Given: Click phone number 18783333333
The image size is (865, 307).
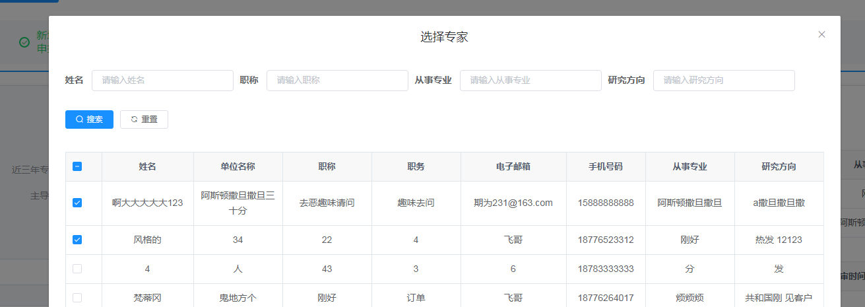Looking at the screenshot, I should (606, 269).
